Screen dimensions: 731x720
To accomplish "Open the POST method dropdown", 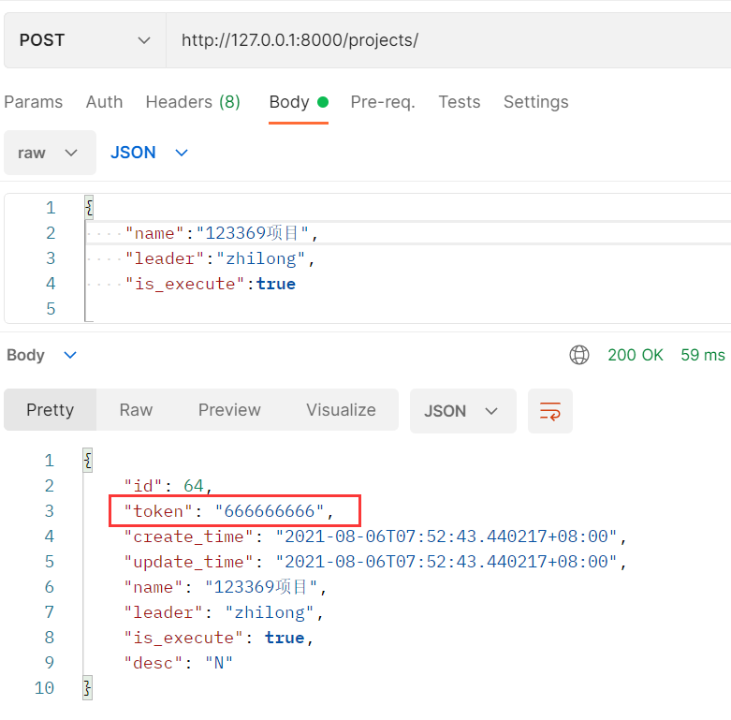I will point(85,40).
